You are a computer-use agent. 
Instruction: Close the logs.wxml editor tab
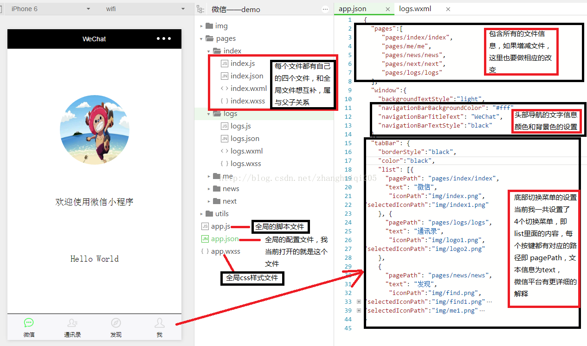click(448, 9)
